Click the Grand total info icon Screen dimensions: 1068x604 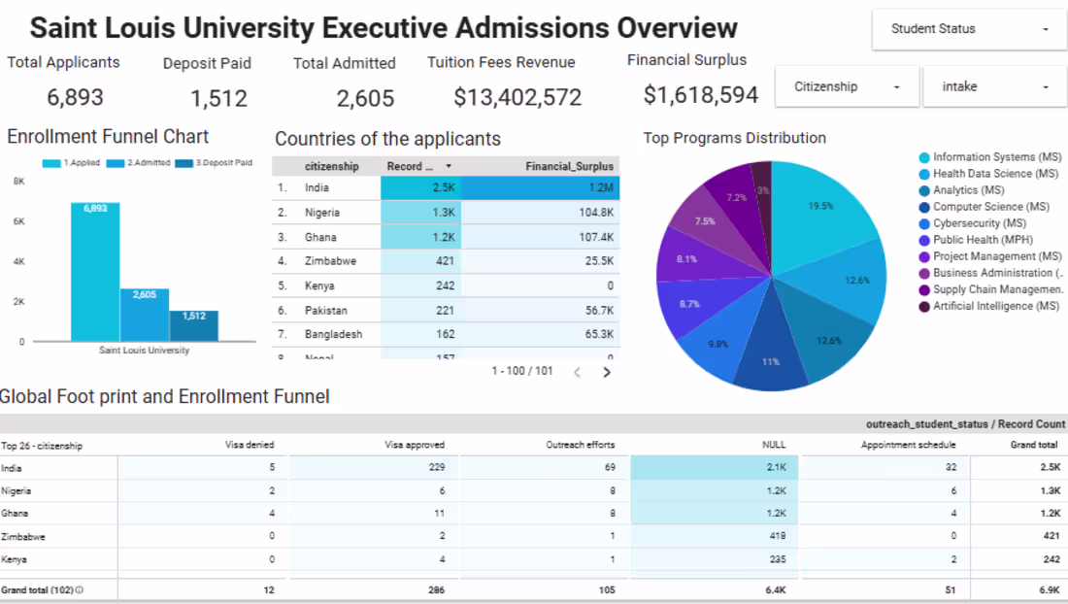80,589
